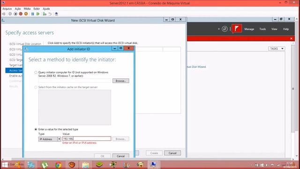Open the IP Address type dropdown

pos(50,139)
